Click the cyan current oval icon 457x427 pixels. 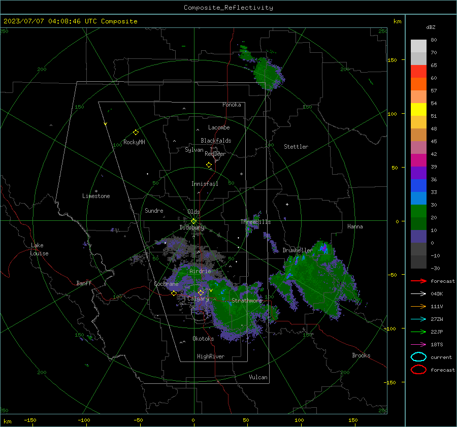click(x=418, y=357)
